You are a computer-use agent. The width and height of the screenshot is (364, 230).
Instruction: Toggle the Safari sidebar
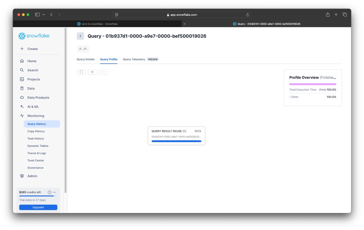pyautogui.click(x=37, y=15)
